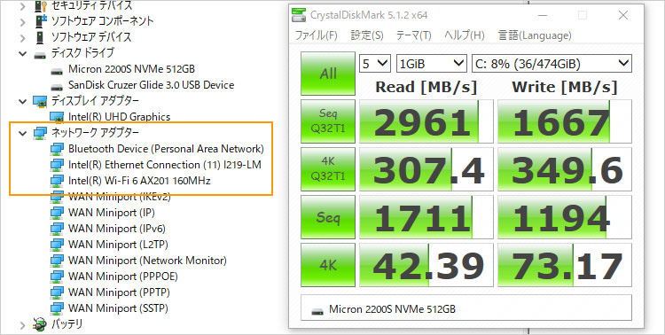Image resolution: width=665 pixels, height=335 pixels.
Task: Start the Seq Q32T1 test
Action: pyautogui.click(x=328, y=121)
